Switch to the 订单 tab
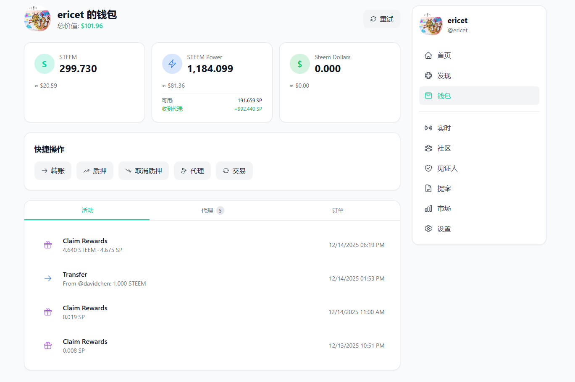The height and width of the screenshot is (382, 575). point(338,210)
